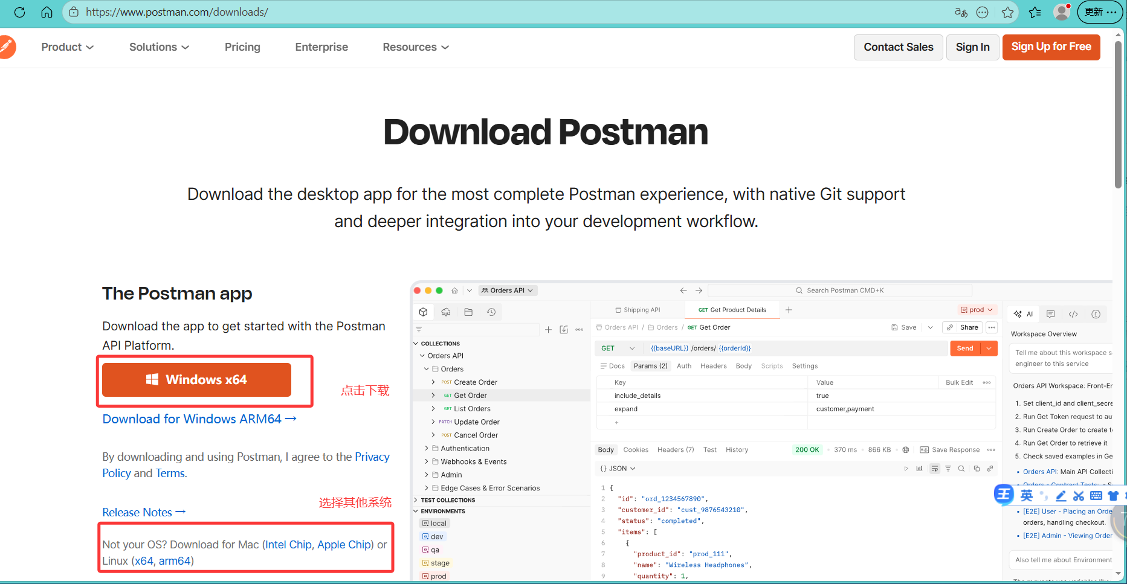1127x584 pixels.
Task: Open Params (2) tab in Postman preview
Action: pos(650,366)
